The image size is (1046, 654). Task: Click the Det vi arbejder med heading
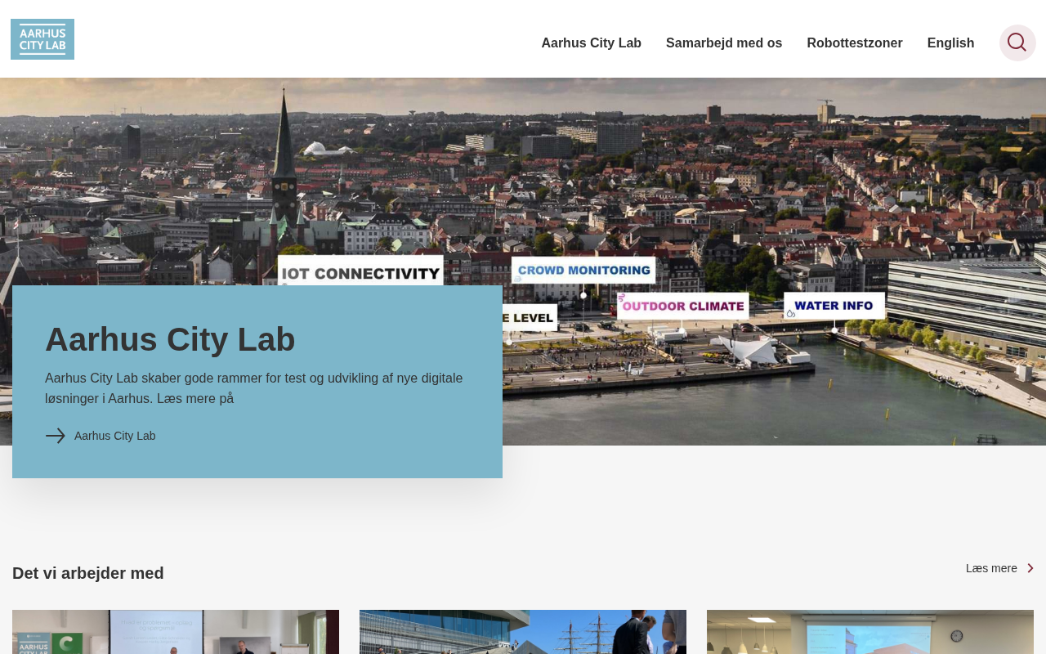click(88, 573)
